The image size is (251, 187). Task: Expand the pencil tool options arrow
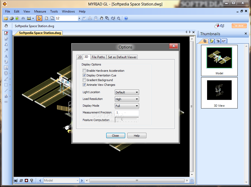10,79
